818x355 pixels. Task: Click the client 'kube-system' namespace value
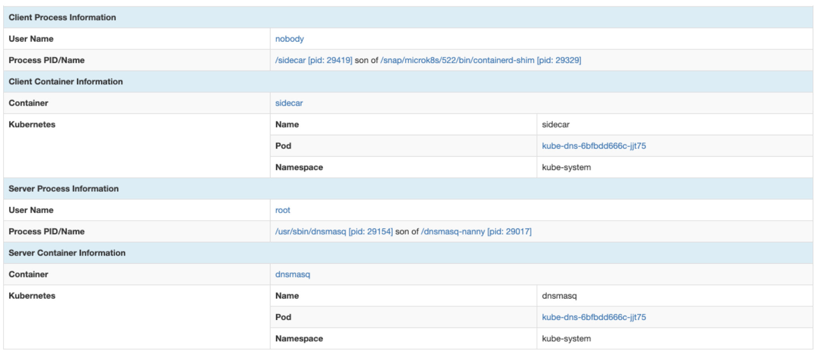pos(566,167)
